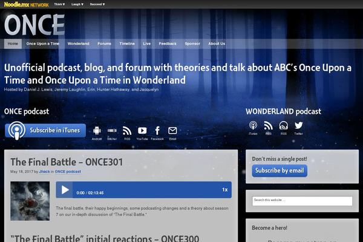Expand the Succeed network menu
The image size is (363, 242).
pos(97,4)
